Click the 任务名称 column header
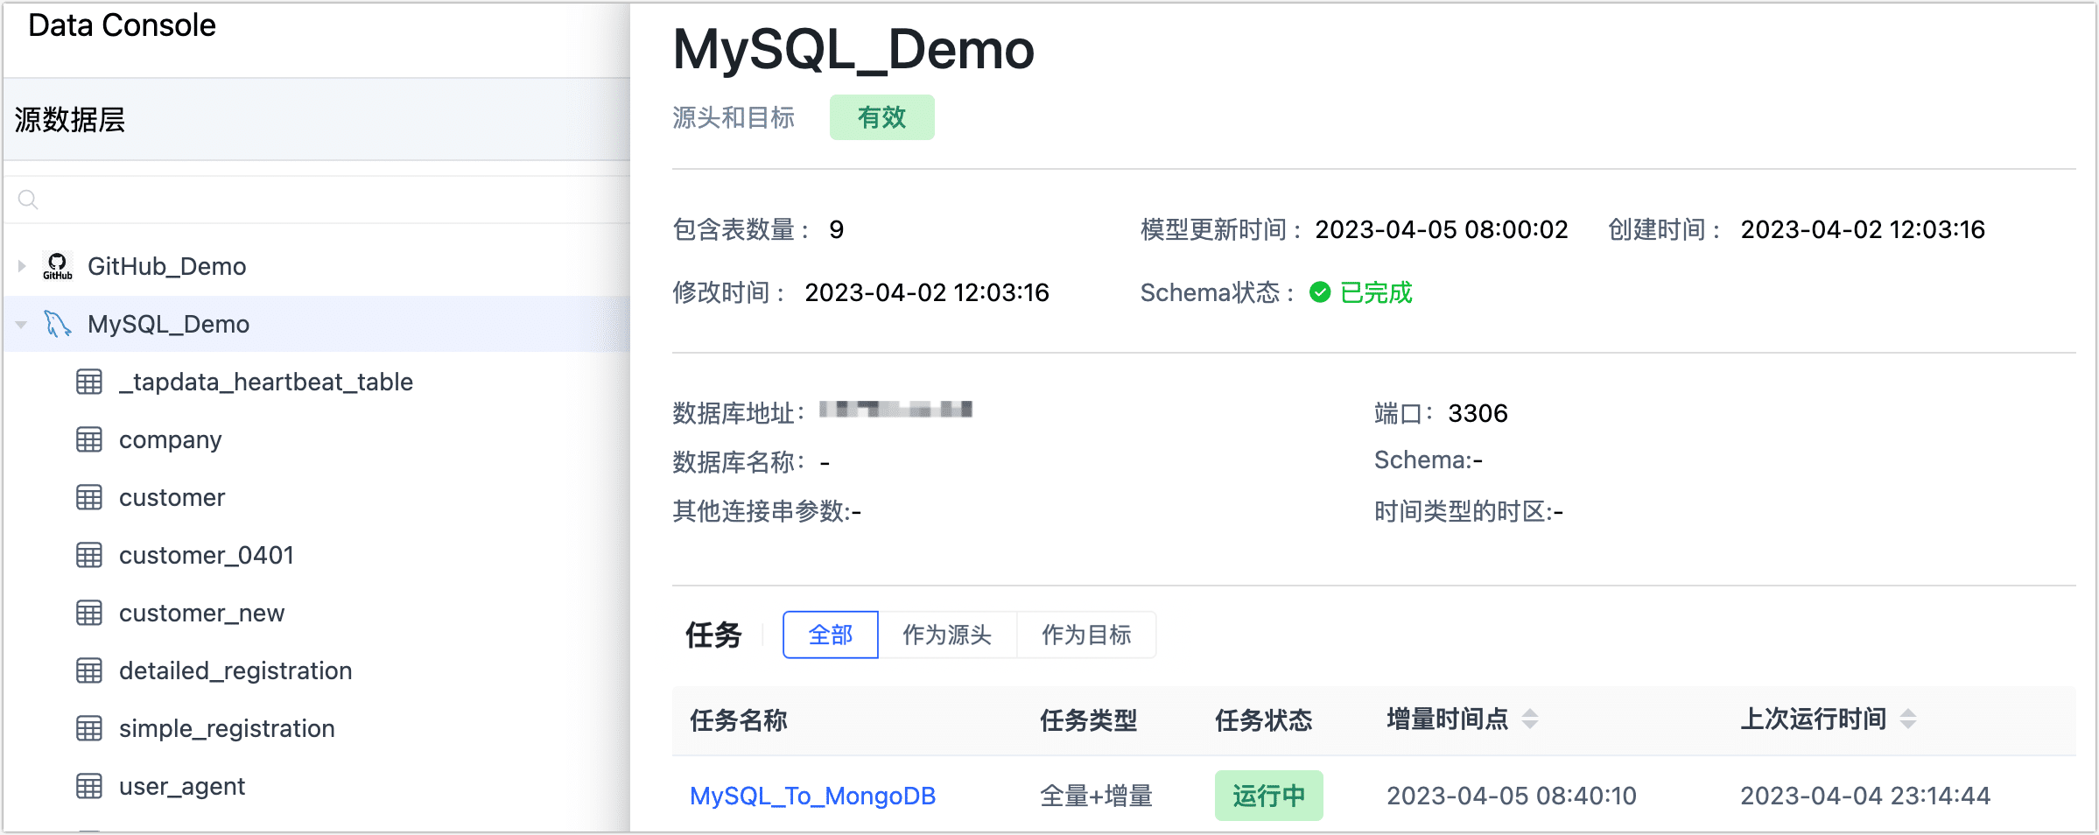 pyautogui.click(x=739, y=720)
